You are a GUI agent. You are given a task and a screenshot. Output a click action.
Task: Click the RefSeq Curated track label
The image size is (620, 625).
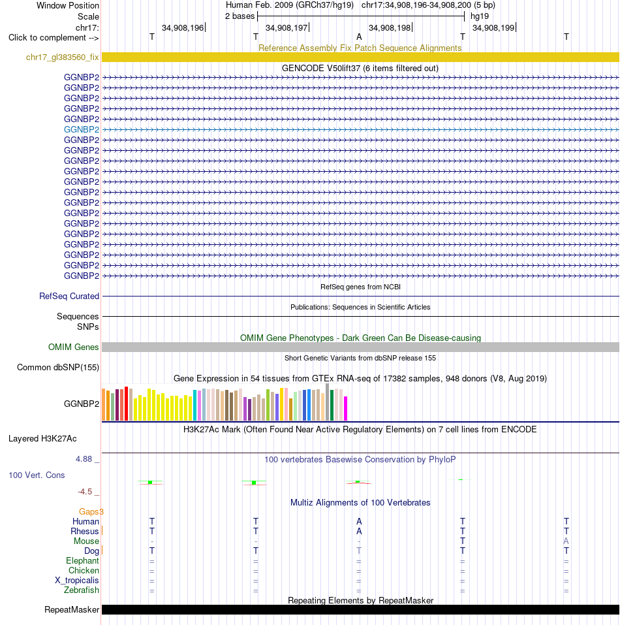tap(69, 296)
